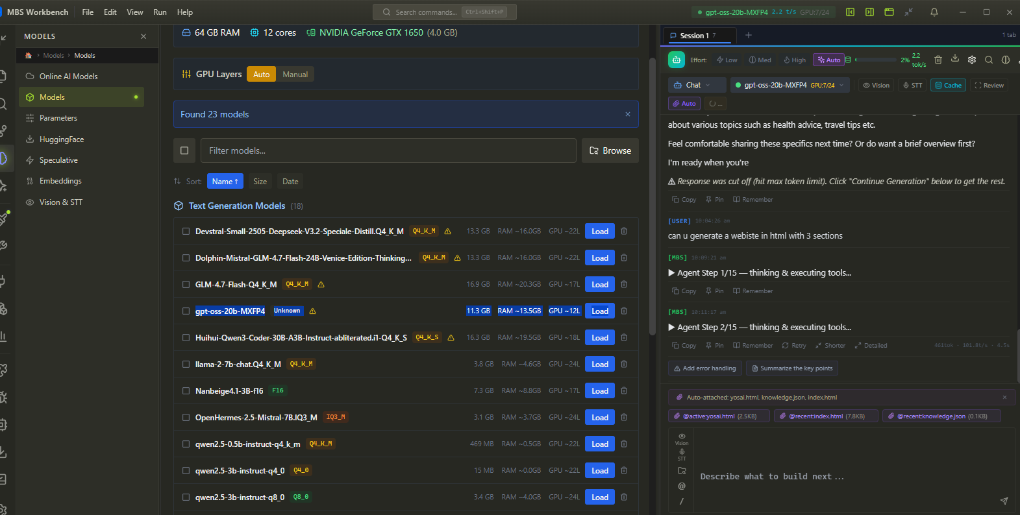1020x515 pixels.
Task: Click the download icon in the chat toolbar
Action: click(954, 58)
